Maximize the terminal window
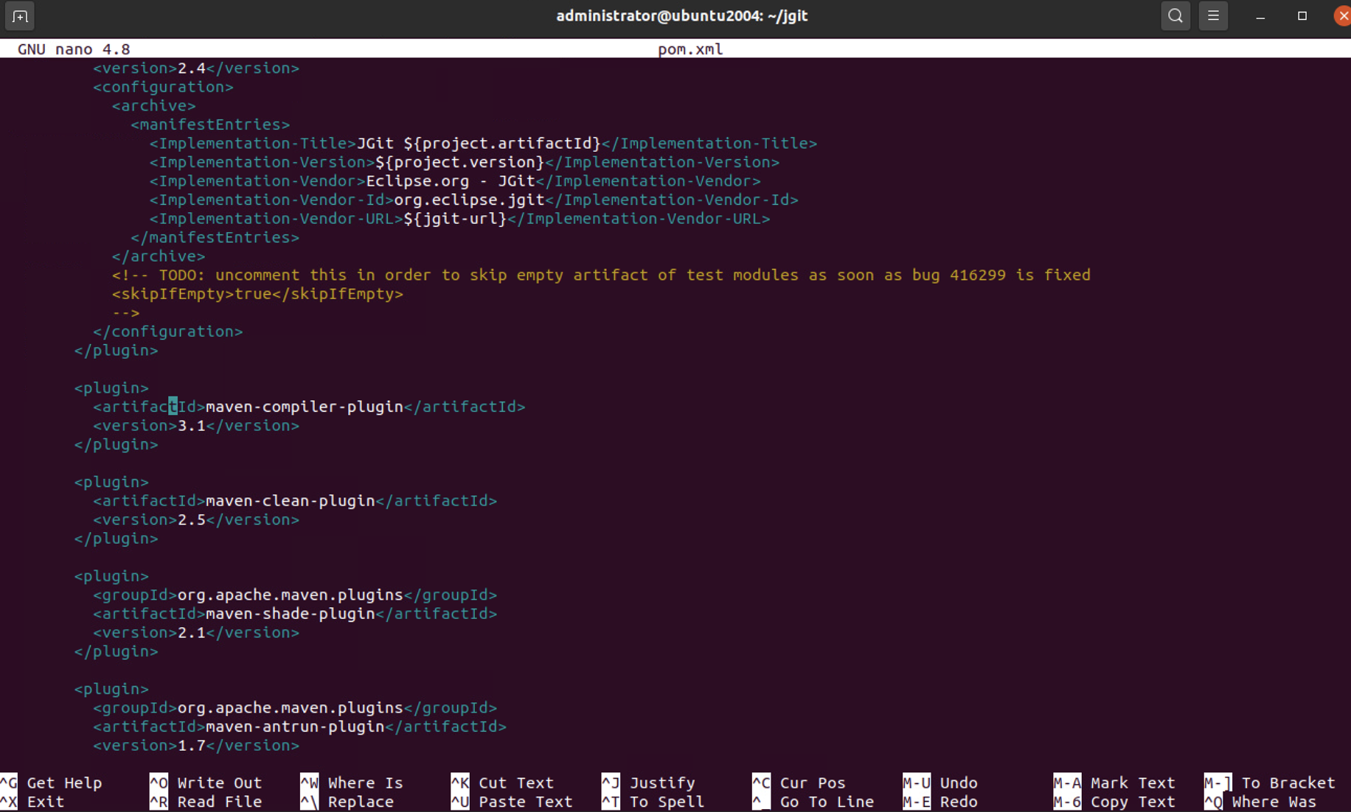Viewport: 1351px width, 812px height. (x=1302, y=15)
